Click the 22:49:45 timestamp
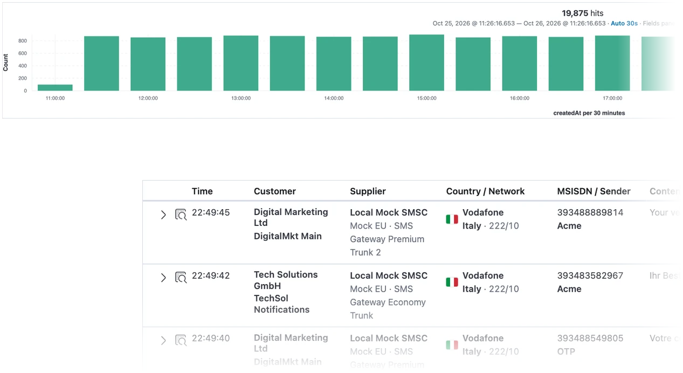The width and height of the screenshot is (683, 373). click(x=211, y=212)
